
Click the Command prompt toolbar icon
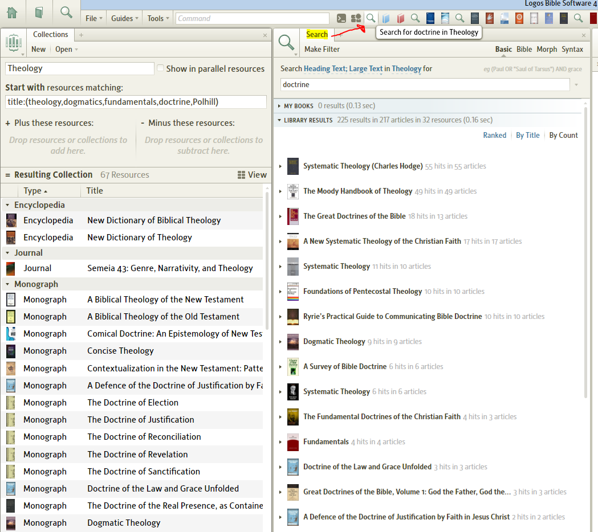[341, 18]
